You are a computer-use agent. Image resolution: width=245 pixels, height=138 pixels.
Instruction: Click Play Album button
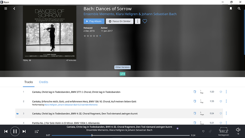coord(94,21)
